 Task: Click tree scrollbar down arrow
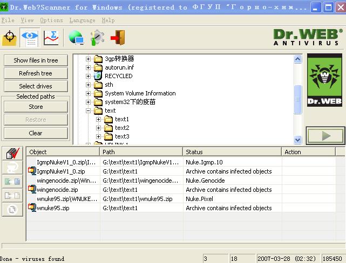pos(297,140)
